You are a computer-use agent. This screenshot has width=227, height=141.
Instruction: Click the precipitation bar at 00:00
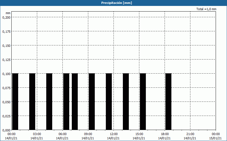[15, 102]
